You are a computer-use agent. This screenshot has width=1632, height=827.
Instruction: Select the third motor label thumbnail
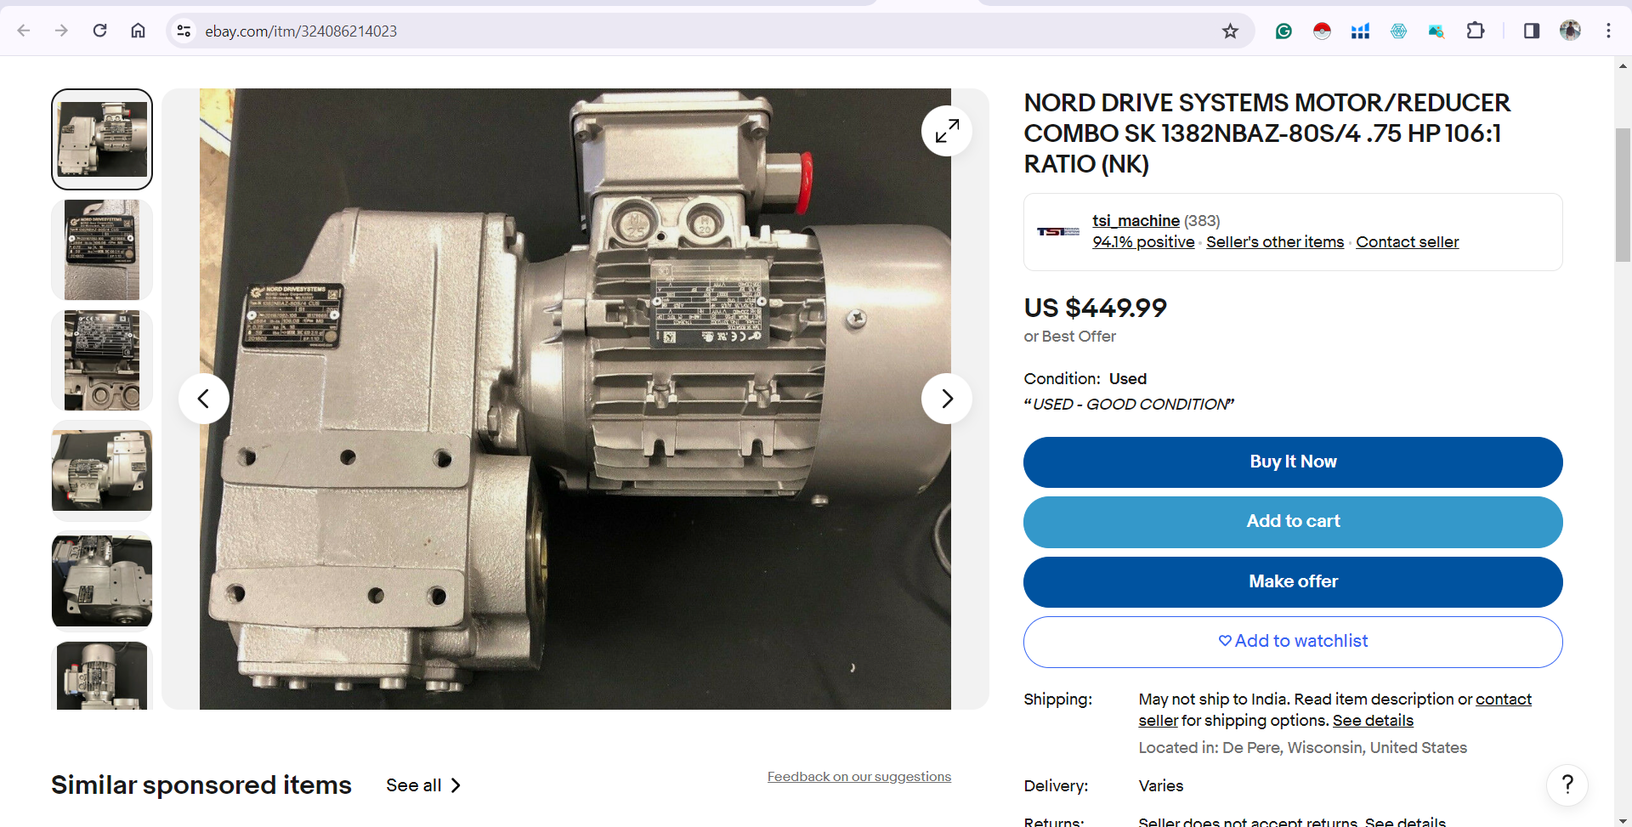[102, 360]
